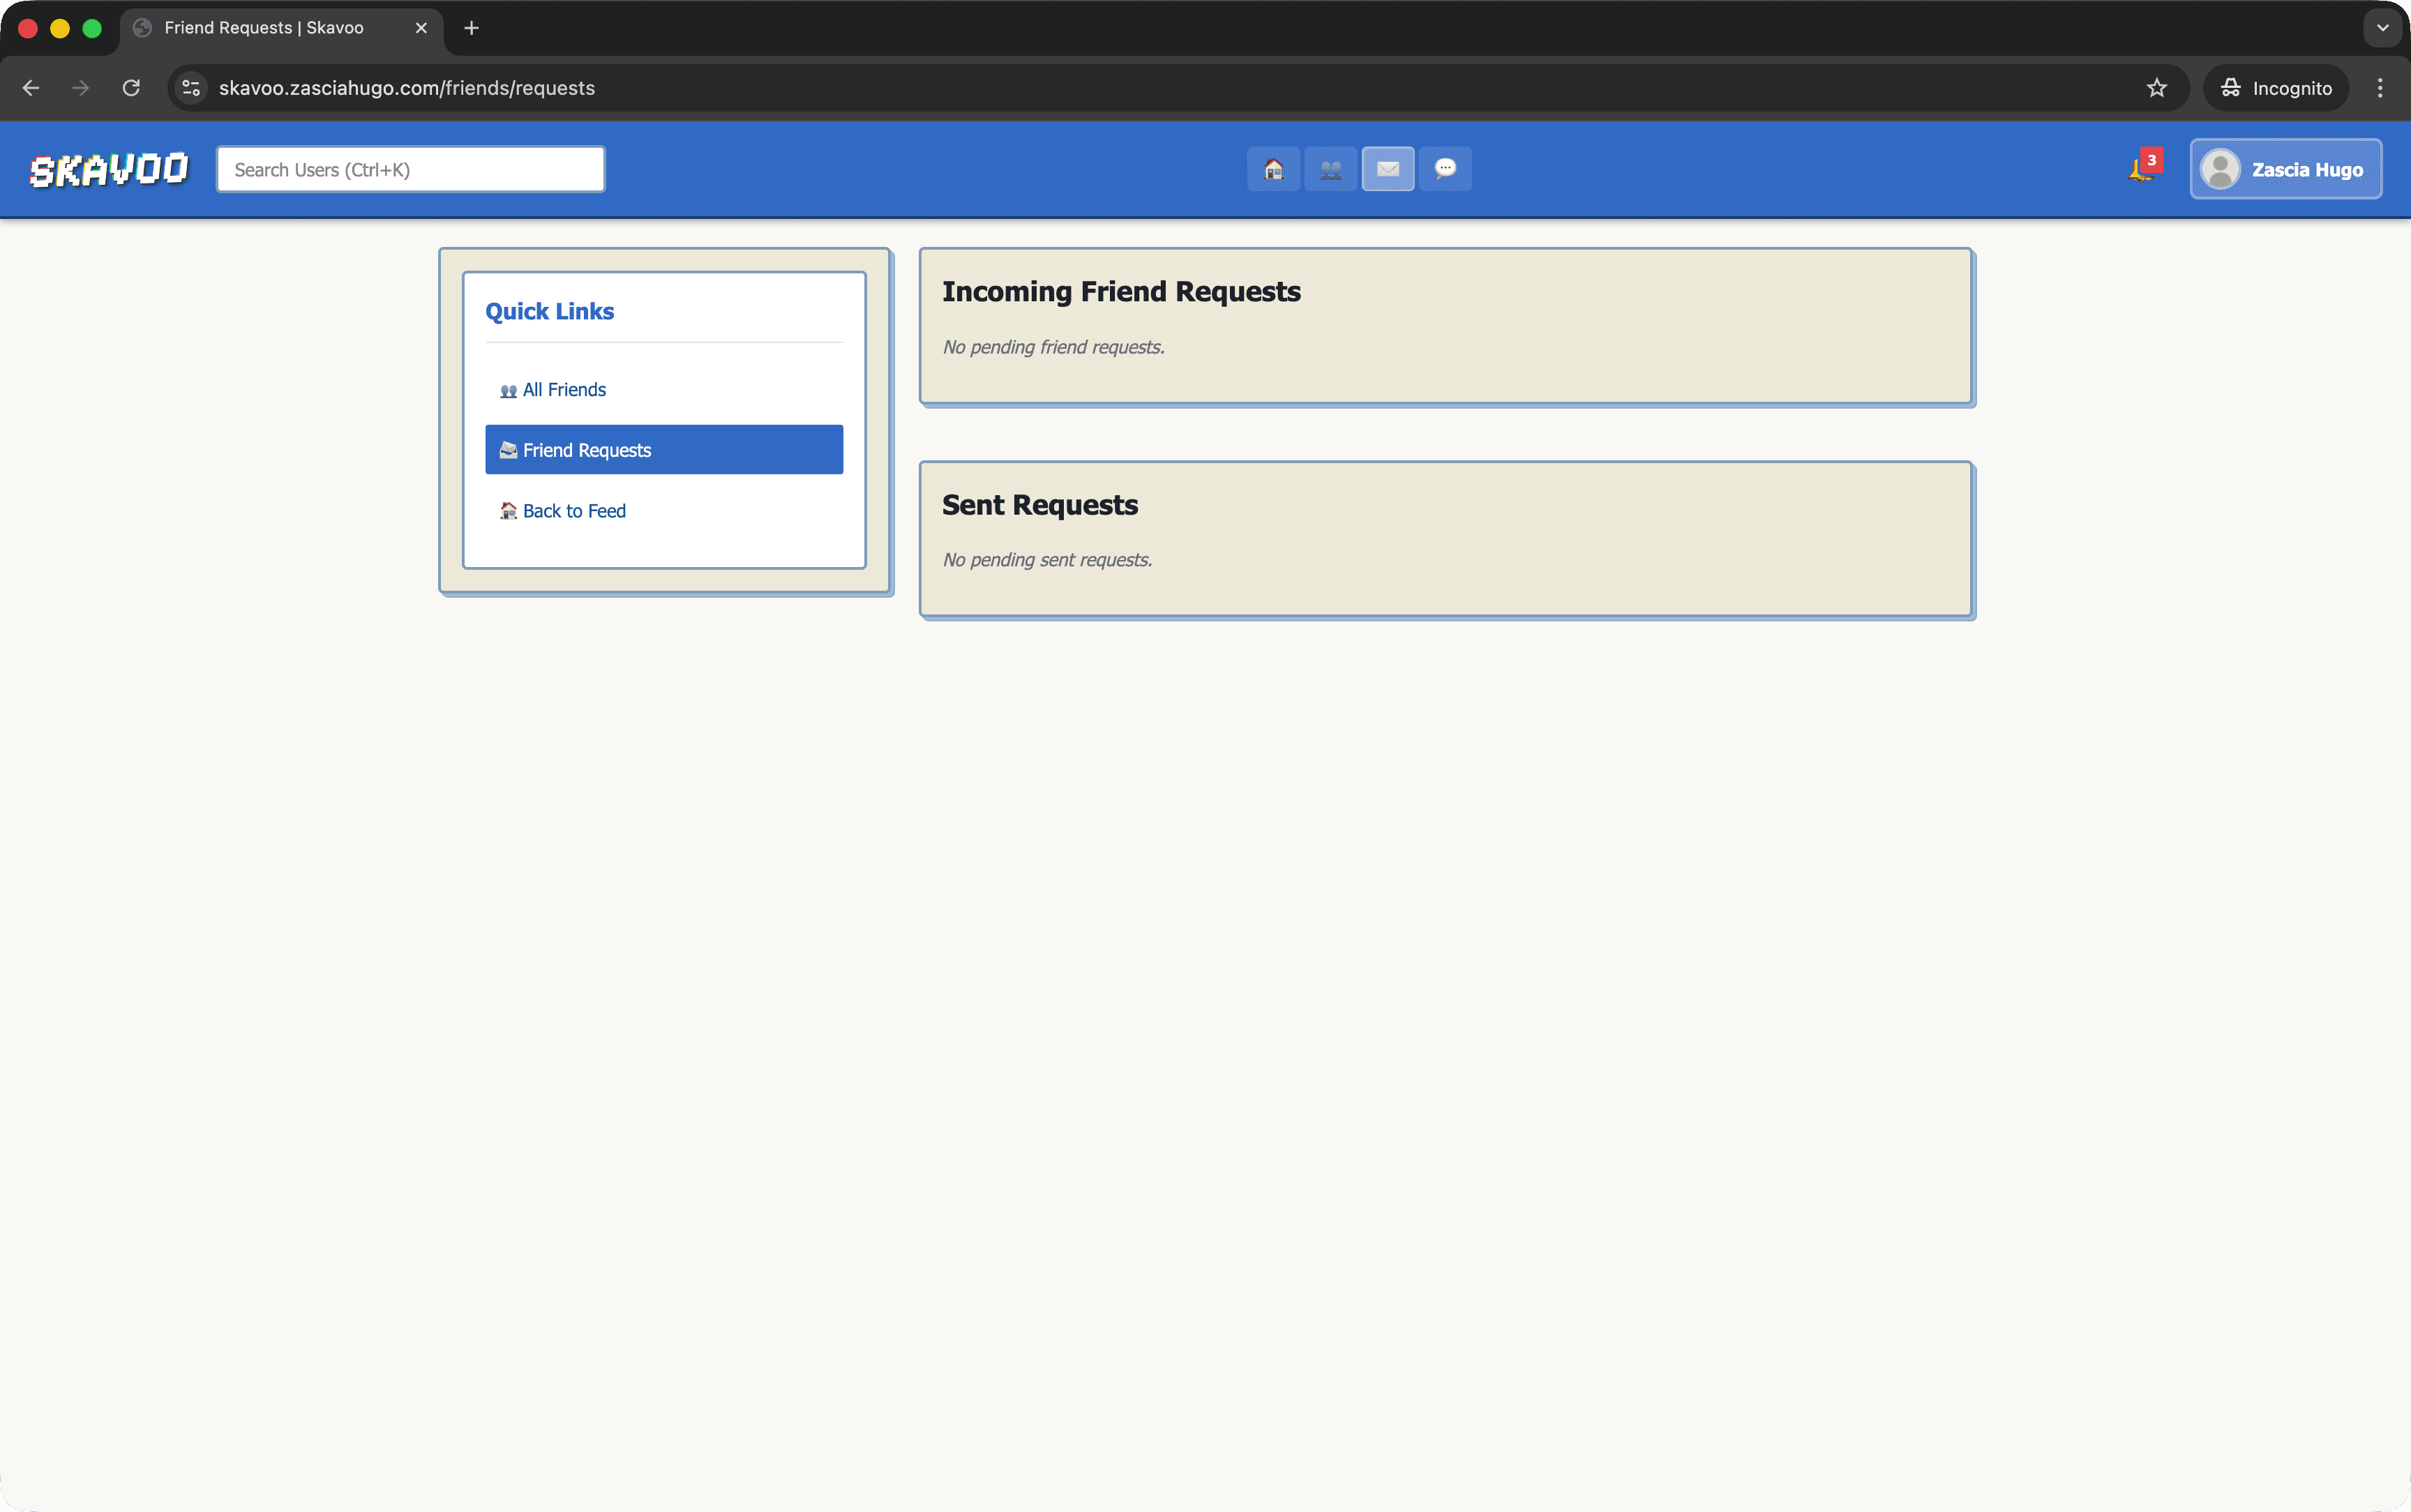Go back to previous page

[31, 88]
